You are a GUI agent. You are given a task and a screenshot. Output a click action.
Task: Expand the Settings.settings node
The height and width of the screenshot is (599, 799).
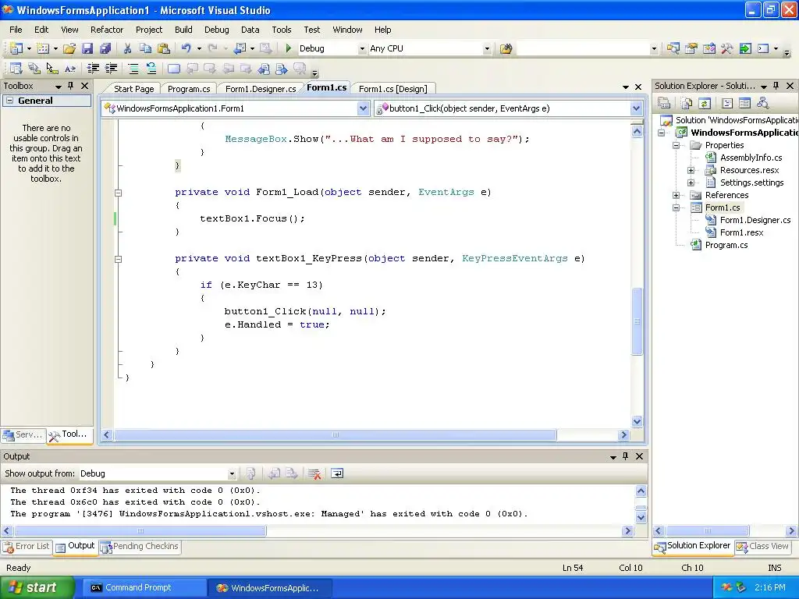click(691, 183)
